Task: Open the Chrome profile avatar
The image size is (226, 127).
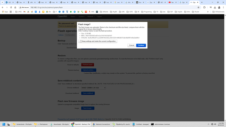Action: point(219,7)
